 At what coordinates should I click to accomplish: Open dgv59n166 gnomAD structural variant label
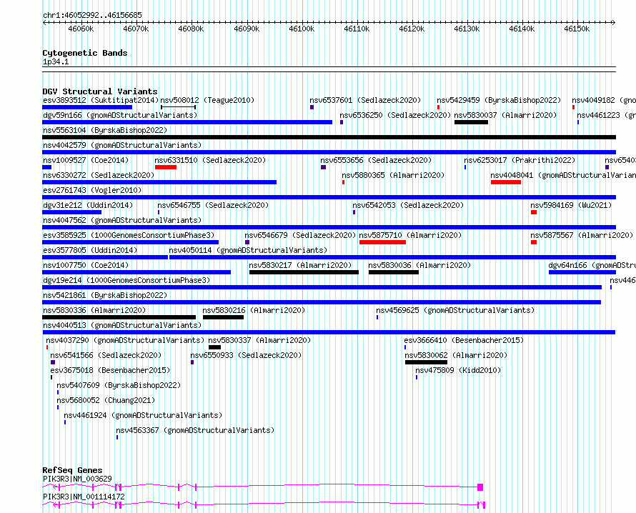coord(120,115)
